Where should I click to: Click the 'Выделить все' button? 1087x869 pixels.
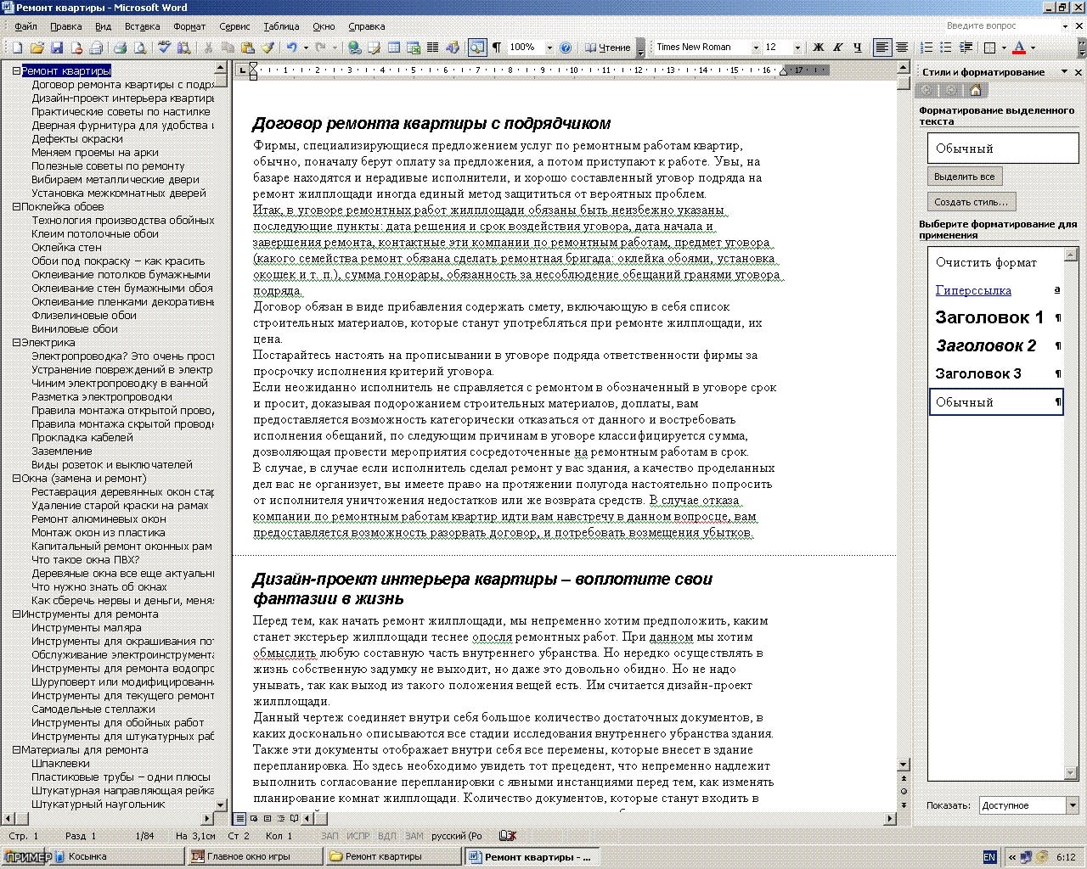click(964, 177)
